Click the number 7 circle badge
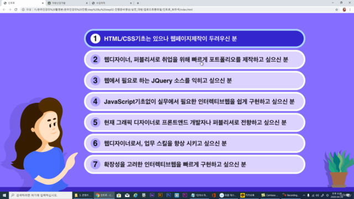Screen dimensions: 354x199 click(95, 164)
